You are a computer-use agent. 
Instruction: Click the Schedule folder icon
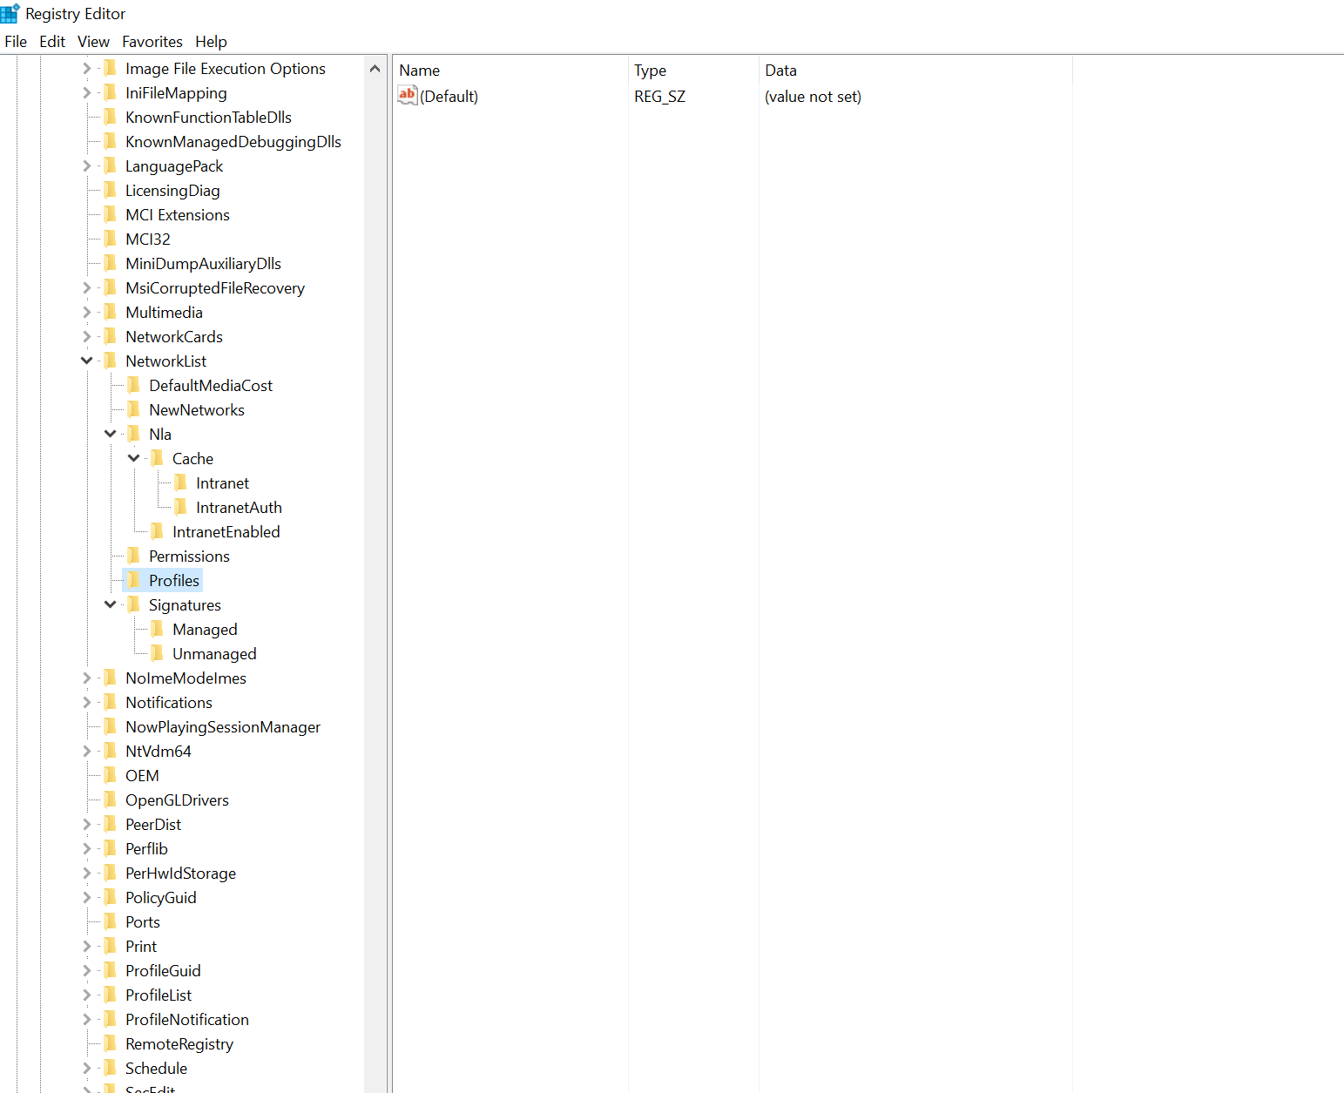click(x=111, y=1068)
